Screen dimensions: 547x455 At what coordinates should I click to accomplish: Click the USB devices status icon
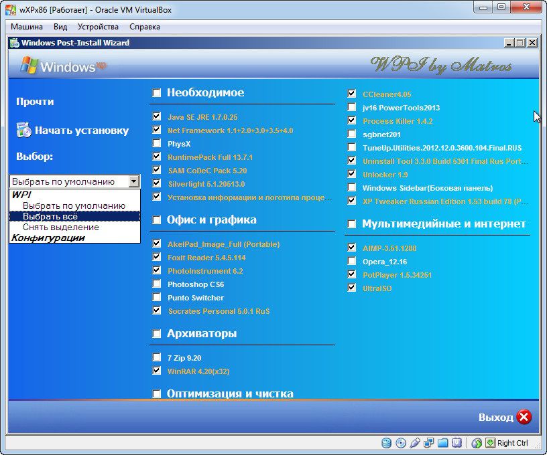tap(415, 443)
